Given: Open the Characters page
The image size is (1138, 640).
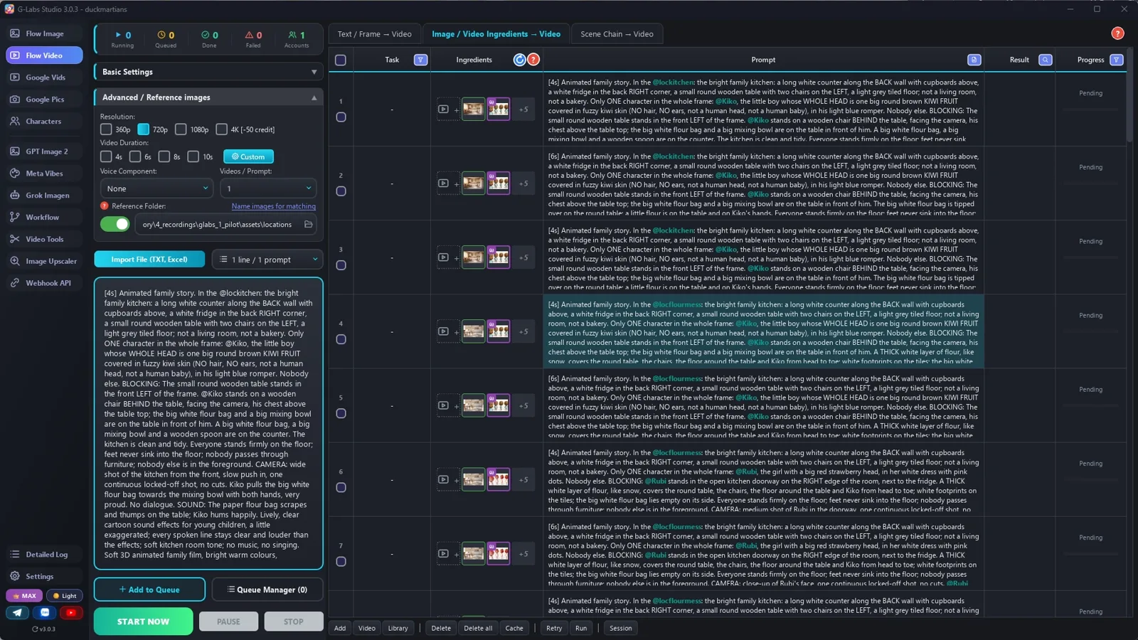Looking at the screenshot, I should pos(44,122).
